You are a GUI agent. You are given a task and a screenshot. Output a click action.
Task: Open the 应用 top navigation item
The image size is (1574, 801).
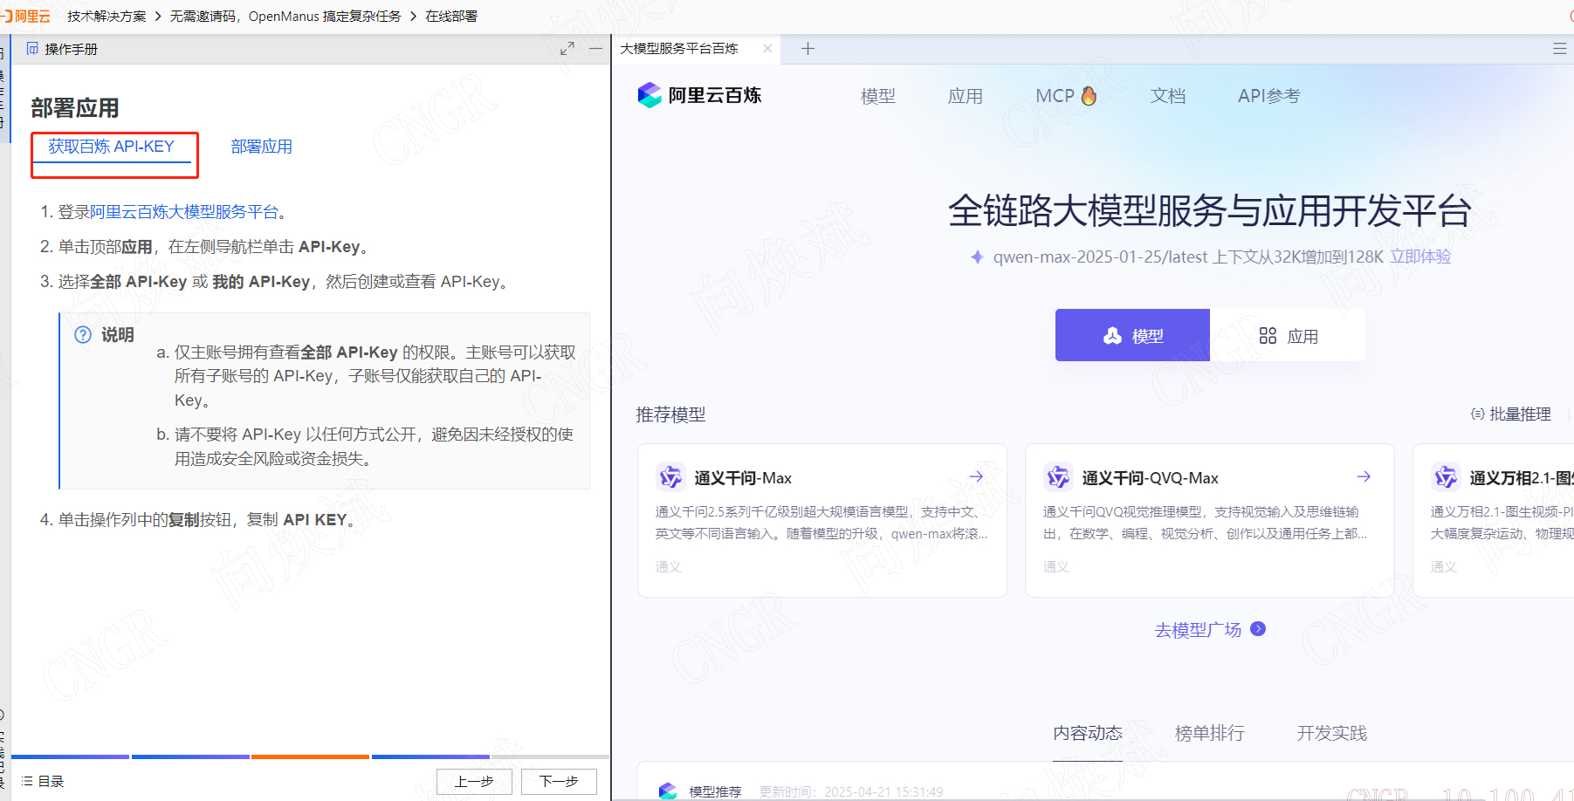(x=966, y=96)
